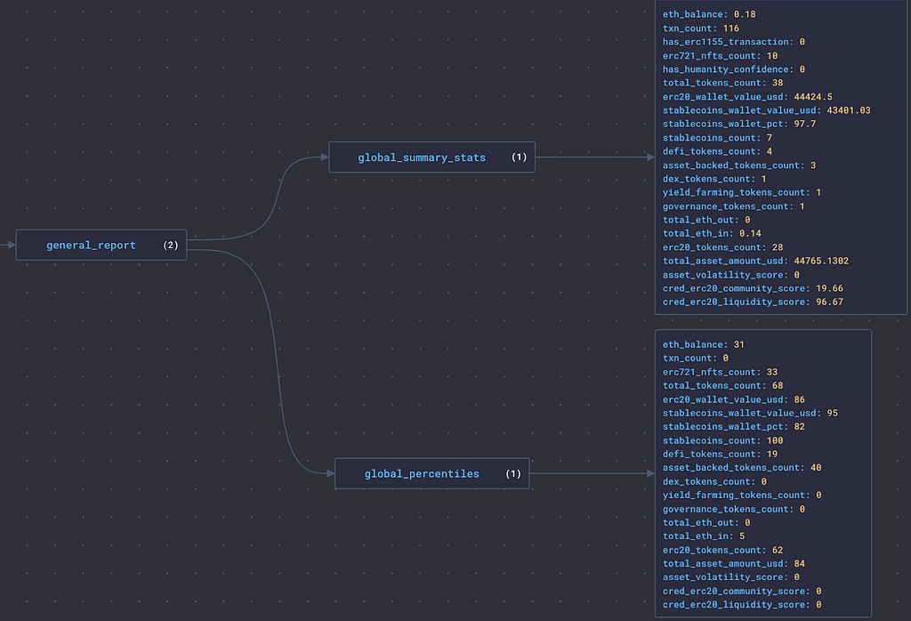The width and height of the screenshot is (911, 621).
Task: Select the global_summary_stats node
Action: (x=431, y=157)
